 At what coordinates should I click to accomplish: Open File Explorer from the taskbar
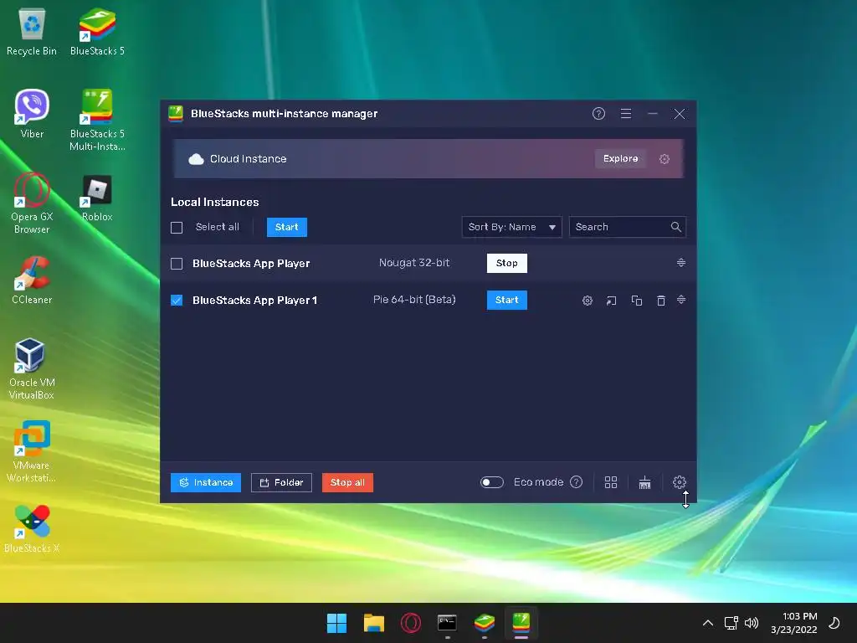pyautogui.click(x=374, y=623)
